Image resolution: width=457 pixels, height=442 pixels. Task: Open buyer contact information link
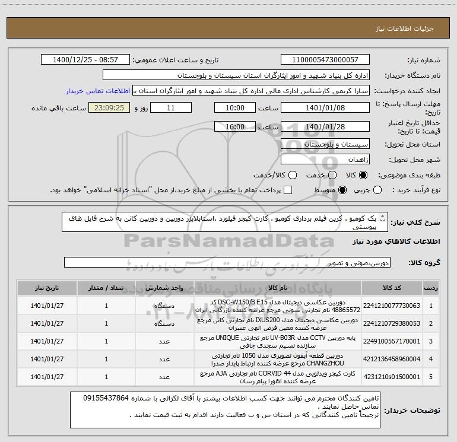tap(98, 91)
